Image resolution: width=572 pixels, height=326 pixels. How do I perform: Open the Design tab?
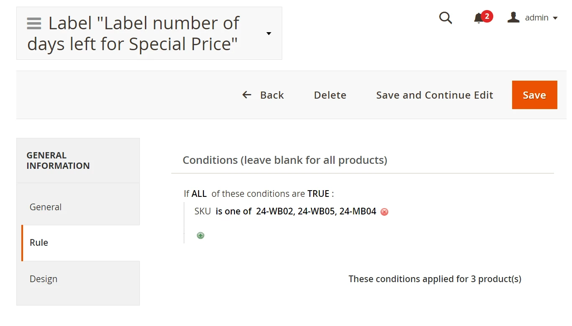(x=44, y=279)
